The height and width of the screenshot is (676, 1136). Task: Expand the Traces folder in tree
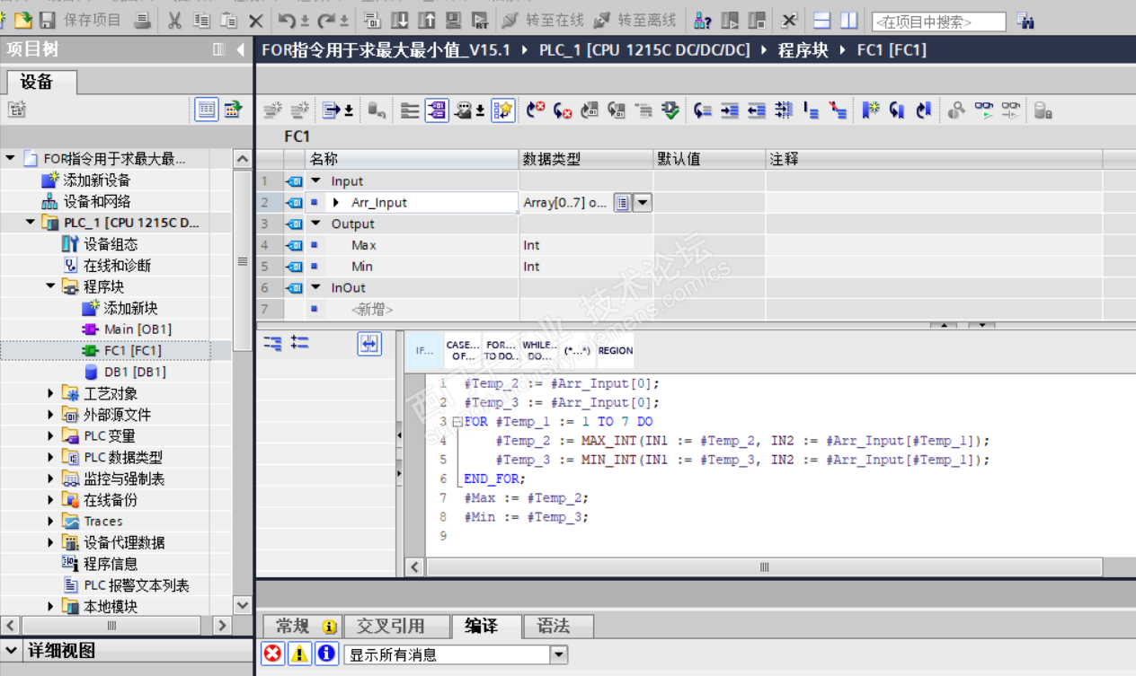51,522
